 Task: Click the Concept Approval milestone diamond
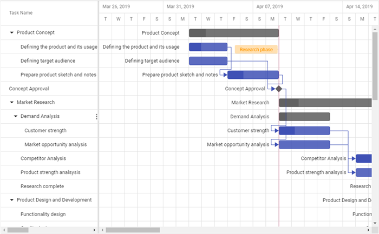[278, 89]
